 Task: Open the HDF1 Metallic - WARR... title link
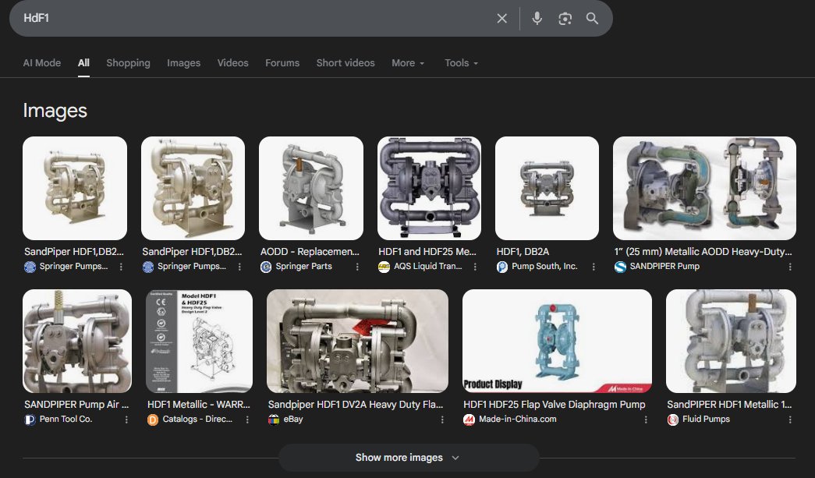pos(199,404)
